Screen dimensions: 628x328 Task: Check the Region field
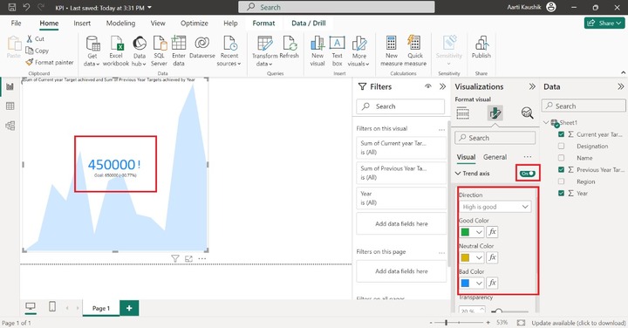point(561,181)
